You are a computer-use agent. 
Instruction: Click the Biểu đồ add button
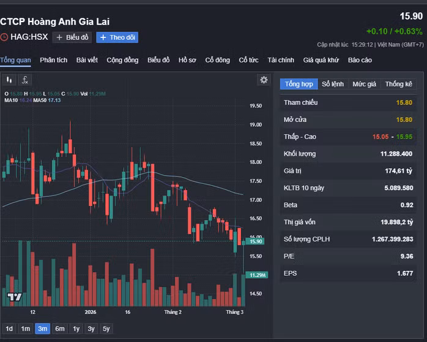click(x=72, y=37)
